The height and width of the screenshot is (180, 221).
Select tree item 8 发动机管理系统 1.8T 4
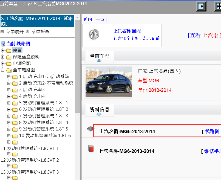[x=44, y=123]
